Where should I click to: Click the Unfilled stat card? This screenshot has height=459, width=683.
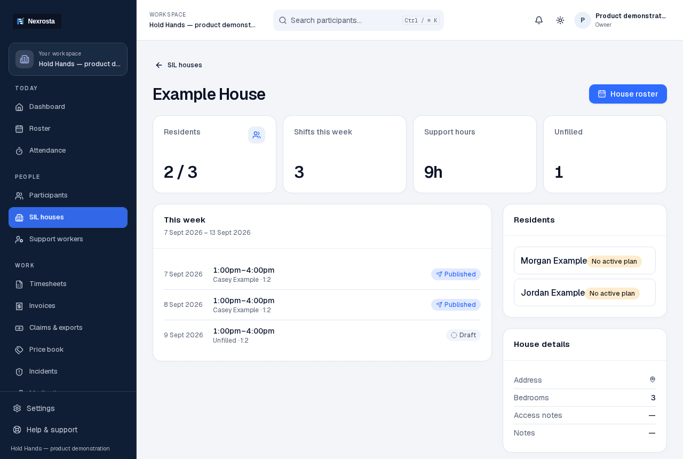[x=605, y=154]
